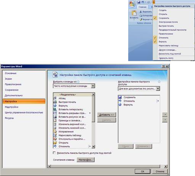195x176 pixels.
Task: Click the move down arrow button
Action: [165, 120]
